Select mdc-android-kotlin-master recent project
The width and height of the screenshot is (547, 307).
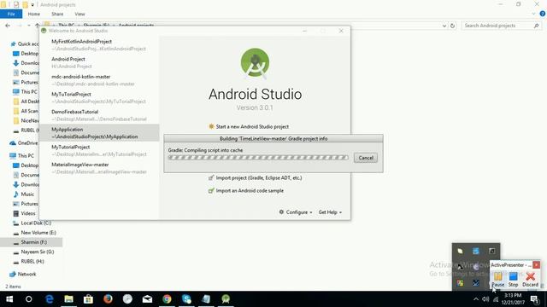pos(99,80)
